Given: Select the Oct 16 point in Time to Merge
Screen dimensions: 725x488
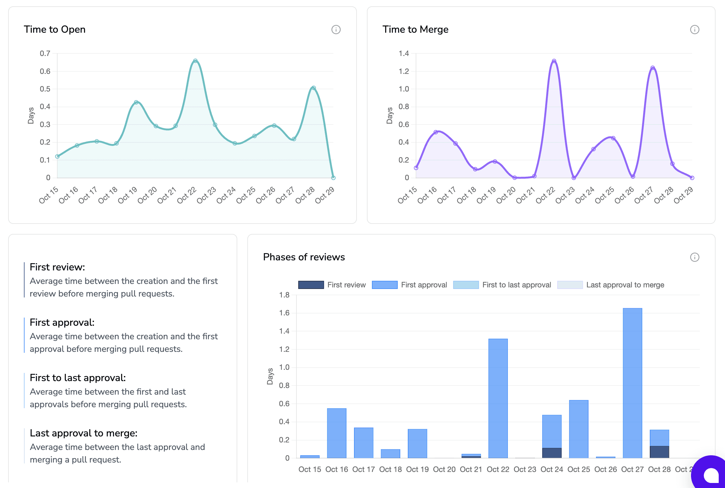Looking at the screenshot, I should [436, 132].
